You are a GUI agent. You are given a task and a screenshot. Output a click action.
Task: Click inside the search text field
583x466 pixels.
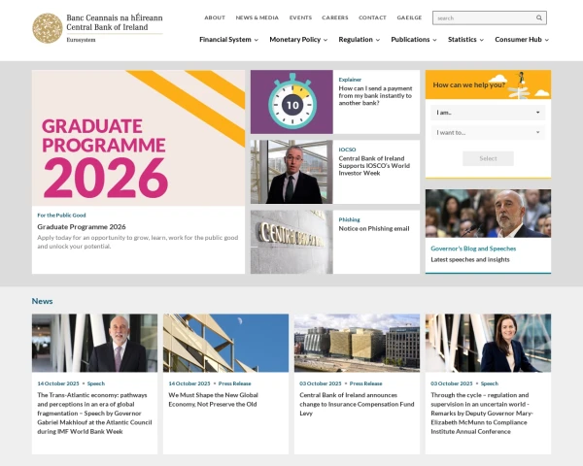pyautogui.click(x=481, y=17)
